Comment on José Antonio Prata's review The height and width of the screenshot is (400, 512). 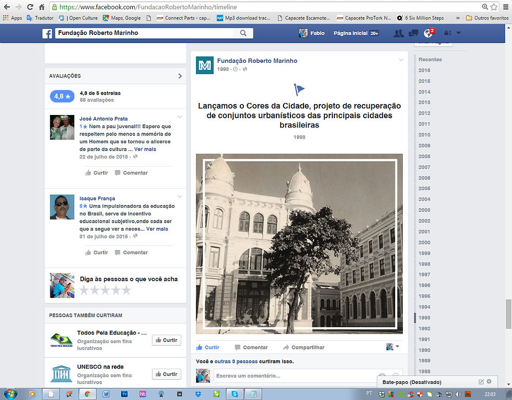point(131,173)
